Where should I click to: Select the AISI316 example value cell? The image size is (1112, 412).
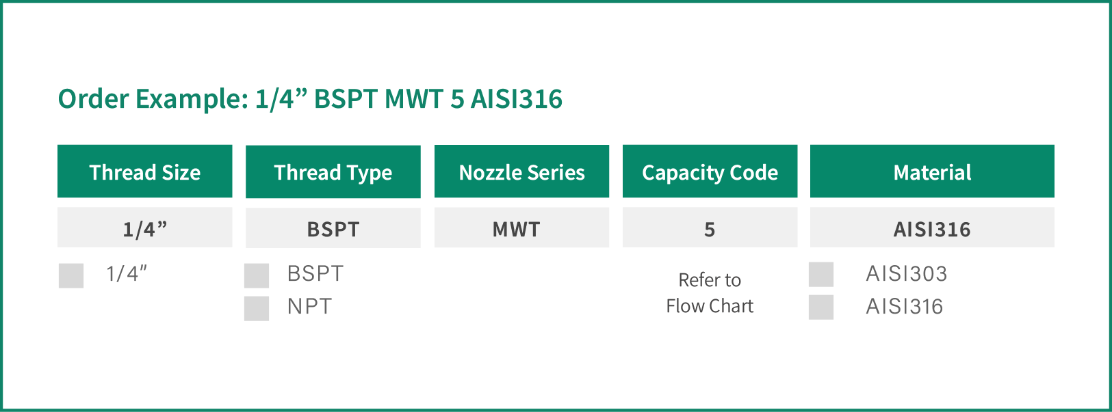click(932, 228)
